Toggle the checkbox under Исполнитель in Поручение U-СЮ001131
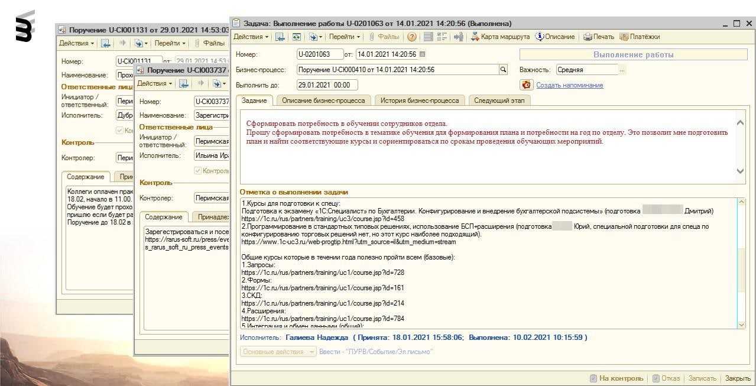This screenshot has height=386, width=756. coord(120,131)
